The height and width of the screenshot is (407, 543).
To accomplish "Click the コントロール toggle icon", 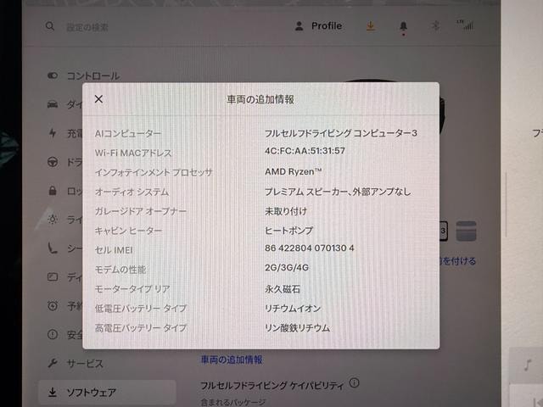I will [53, 75].
